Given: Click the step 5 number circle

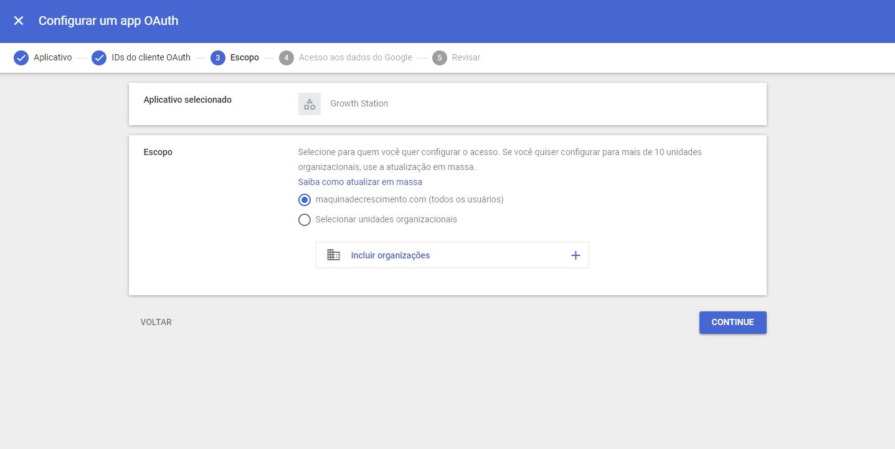Looking at the screenshot, I should click(x=440, y=58).
